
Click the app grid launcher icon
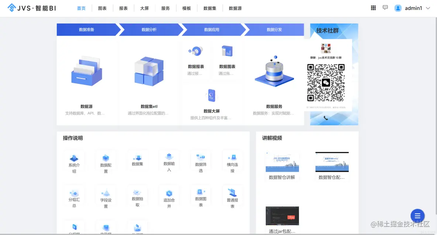click(x=373, y=7)
